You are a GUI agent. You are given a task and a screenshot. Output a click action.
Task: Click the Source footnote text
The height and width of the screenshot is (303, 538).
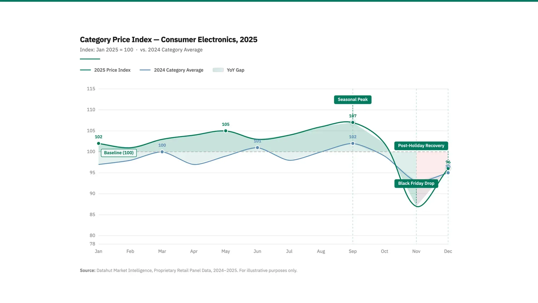tap(189, 270)
